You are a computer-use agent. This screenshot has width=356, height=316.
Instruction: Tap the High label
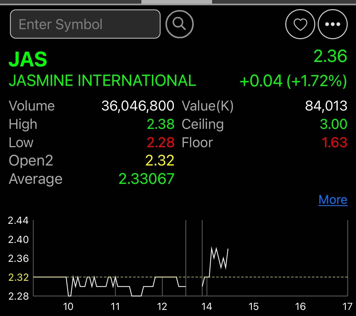[x=23, y=124]
